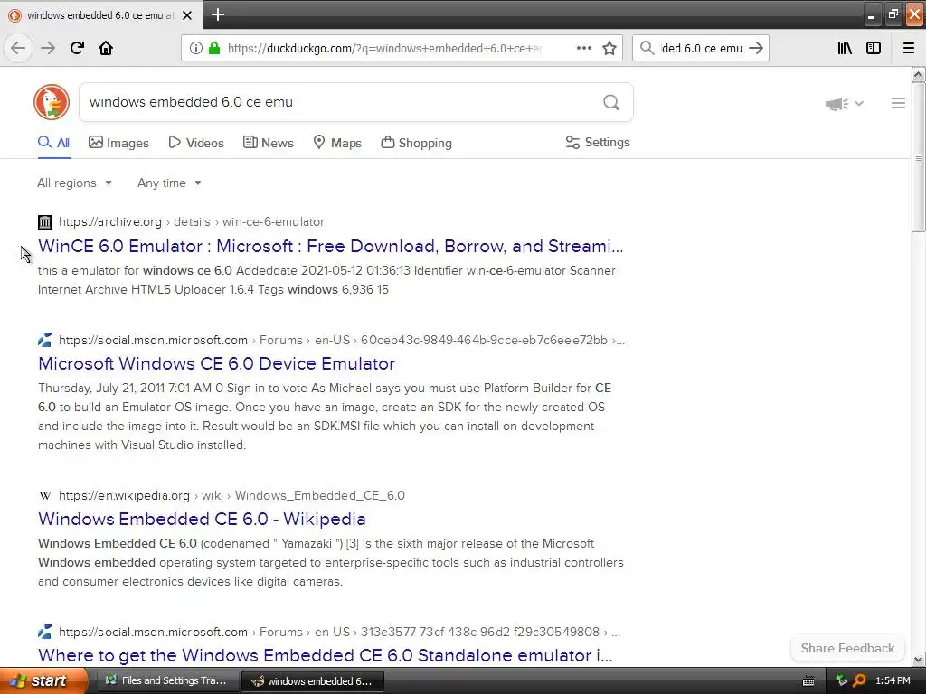This screenshot has height=694, width=926.
Task: Switch to Files and Settings Transfer taskbar item
Action: point(166,681)
